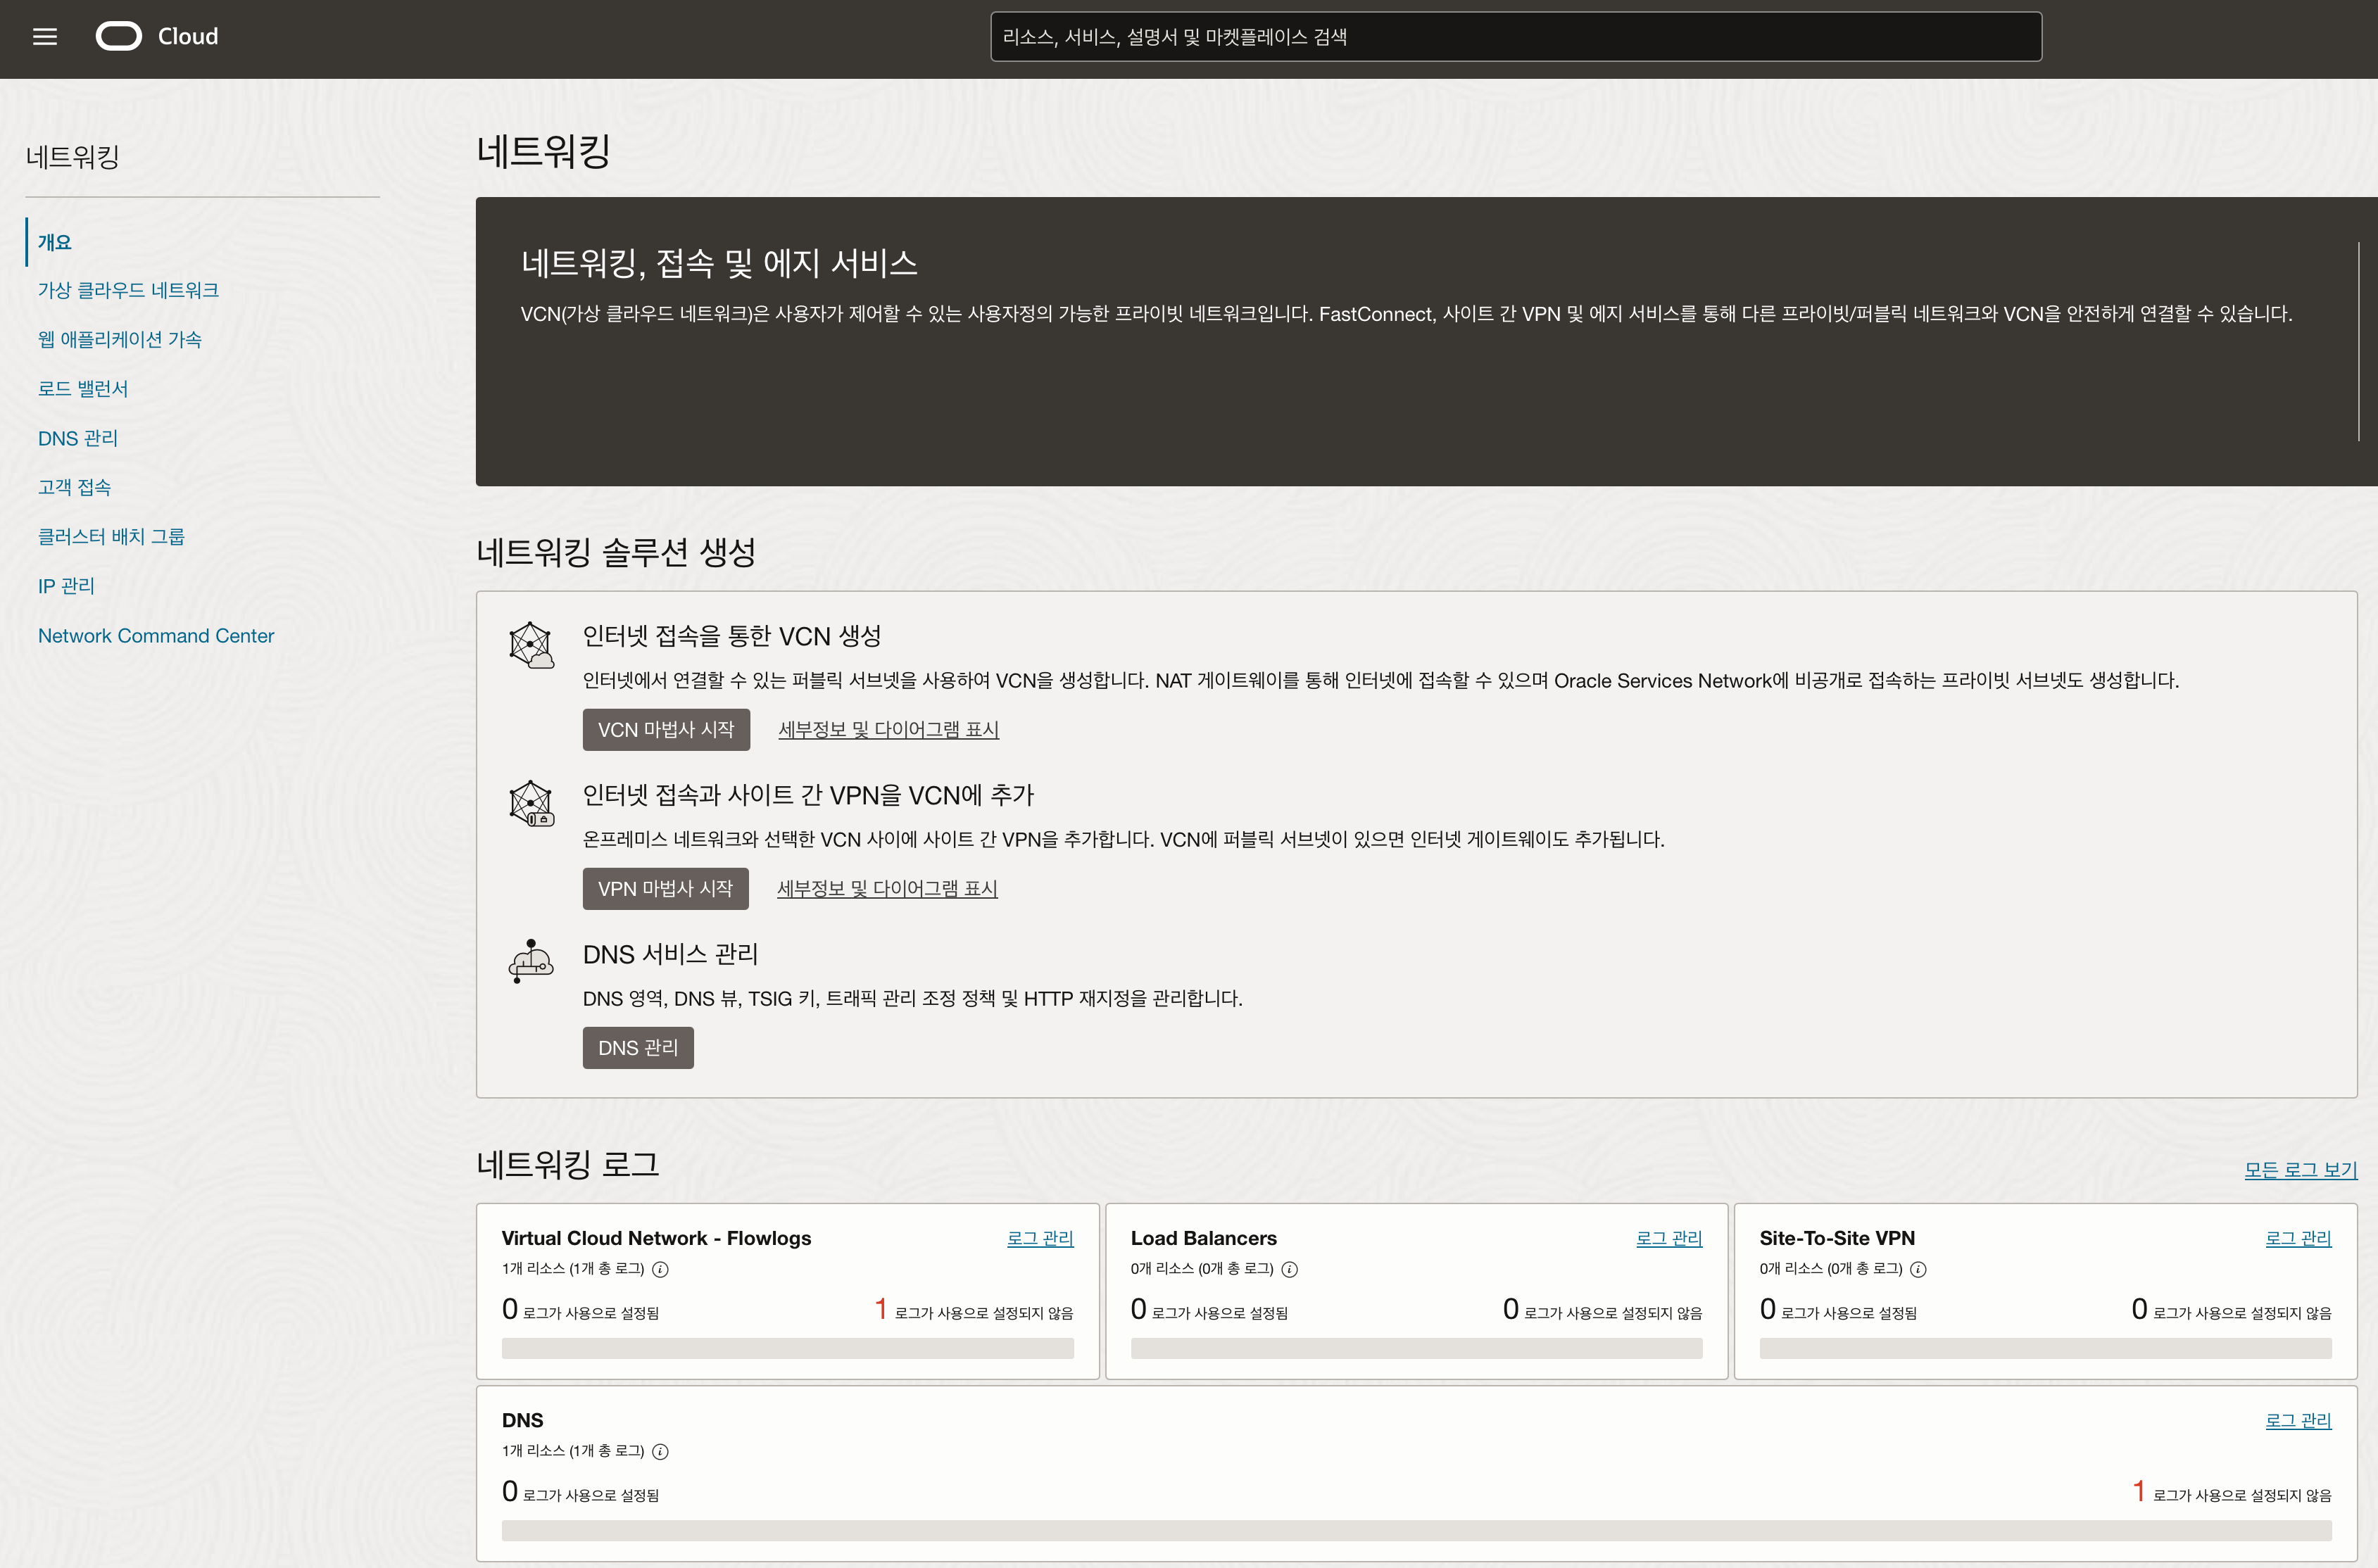Click info icon next to Load Balancers resource count
Viewport: 2378px width, 1568px height.
point(1290,1269)
